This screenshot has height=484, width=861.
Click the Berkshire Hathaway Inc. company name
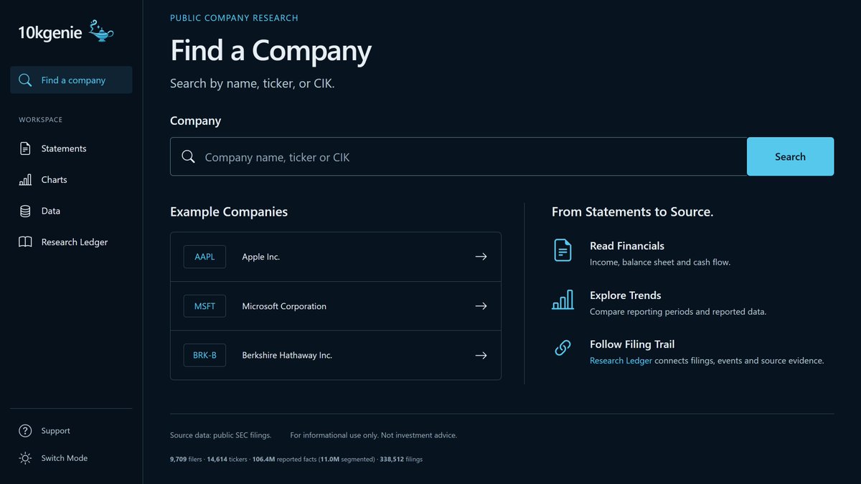click(287, 356)
